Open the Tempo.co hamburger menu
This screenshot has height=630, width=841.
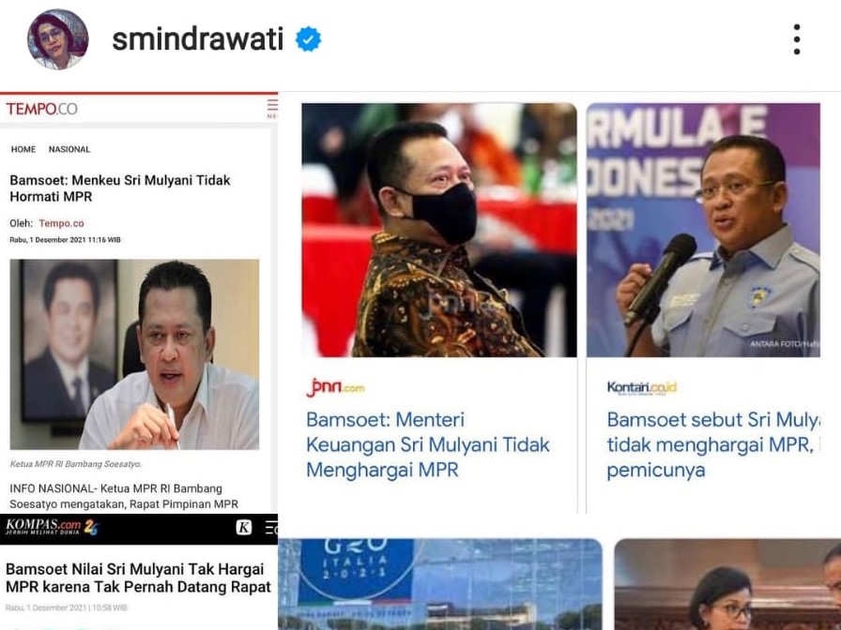coord(272,108)
